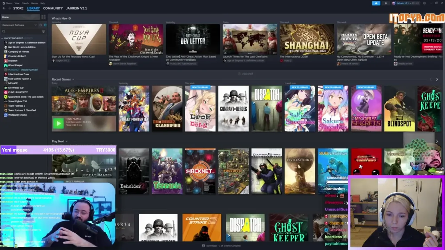The image size is (445, 250).
Task: Open Jahrein v3.1 account dropdown
Action: click(406, 3)
